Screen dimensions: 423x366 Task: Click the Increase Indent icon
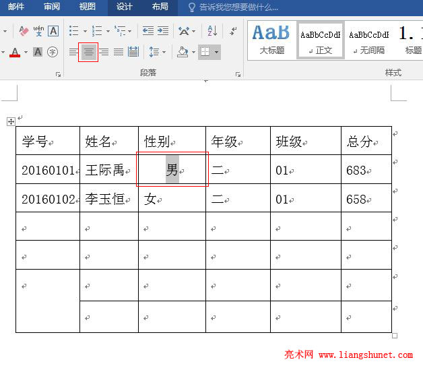[x=163, y=31]
